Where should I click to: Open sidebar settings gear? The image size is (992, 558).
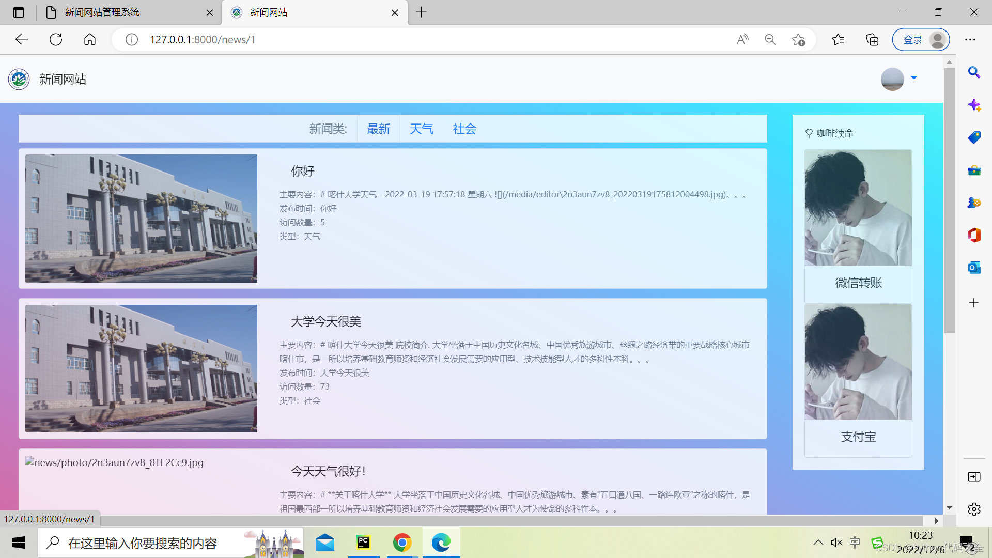(x=974, y=509)
